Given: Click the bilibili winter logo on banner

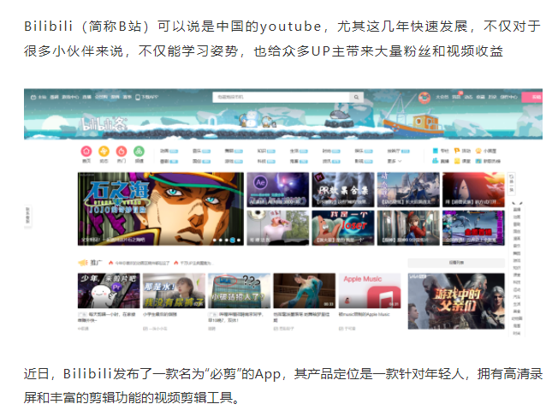Looking at the screenshot, I should click(104, 124).
